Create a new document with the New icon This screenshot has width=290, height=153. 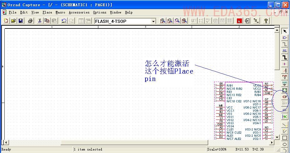point(6,21)
